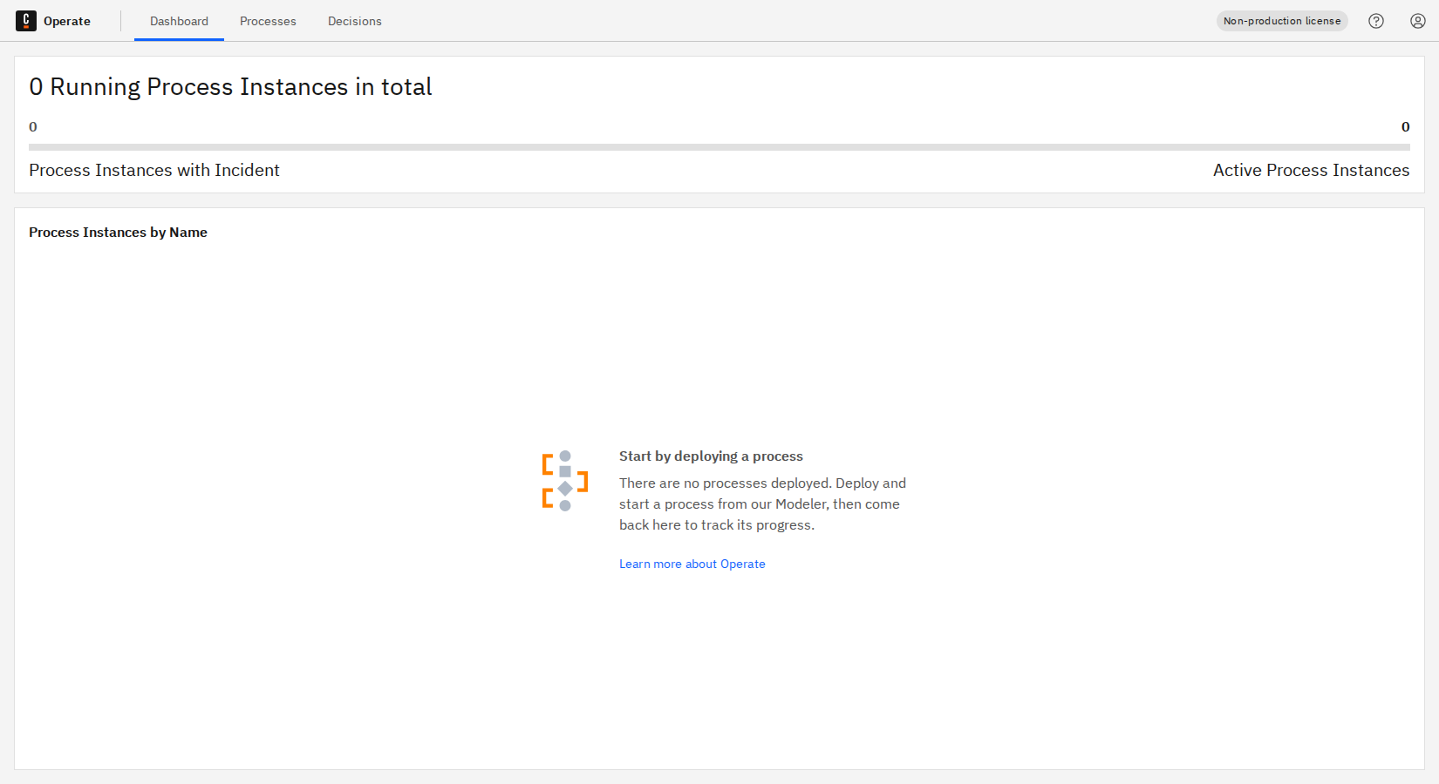
Task: Follow the Learn more about Operate link
Action: [x=692, y=564]
